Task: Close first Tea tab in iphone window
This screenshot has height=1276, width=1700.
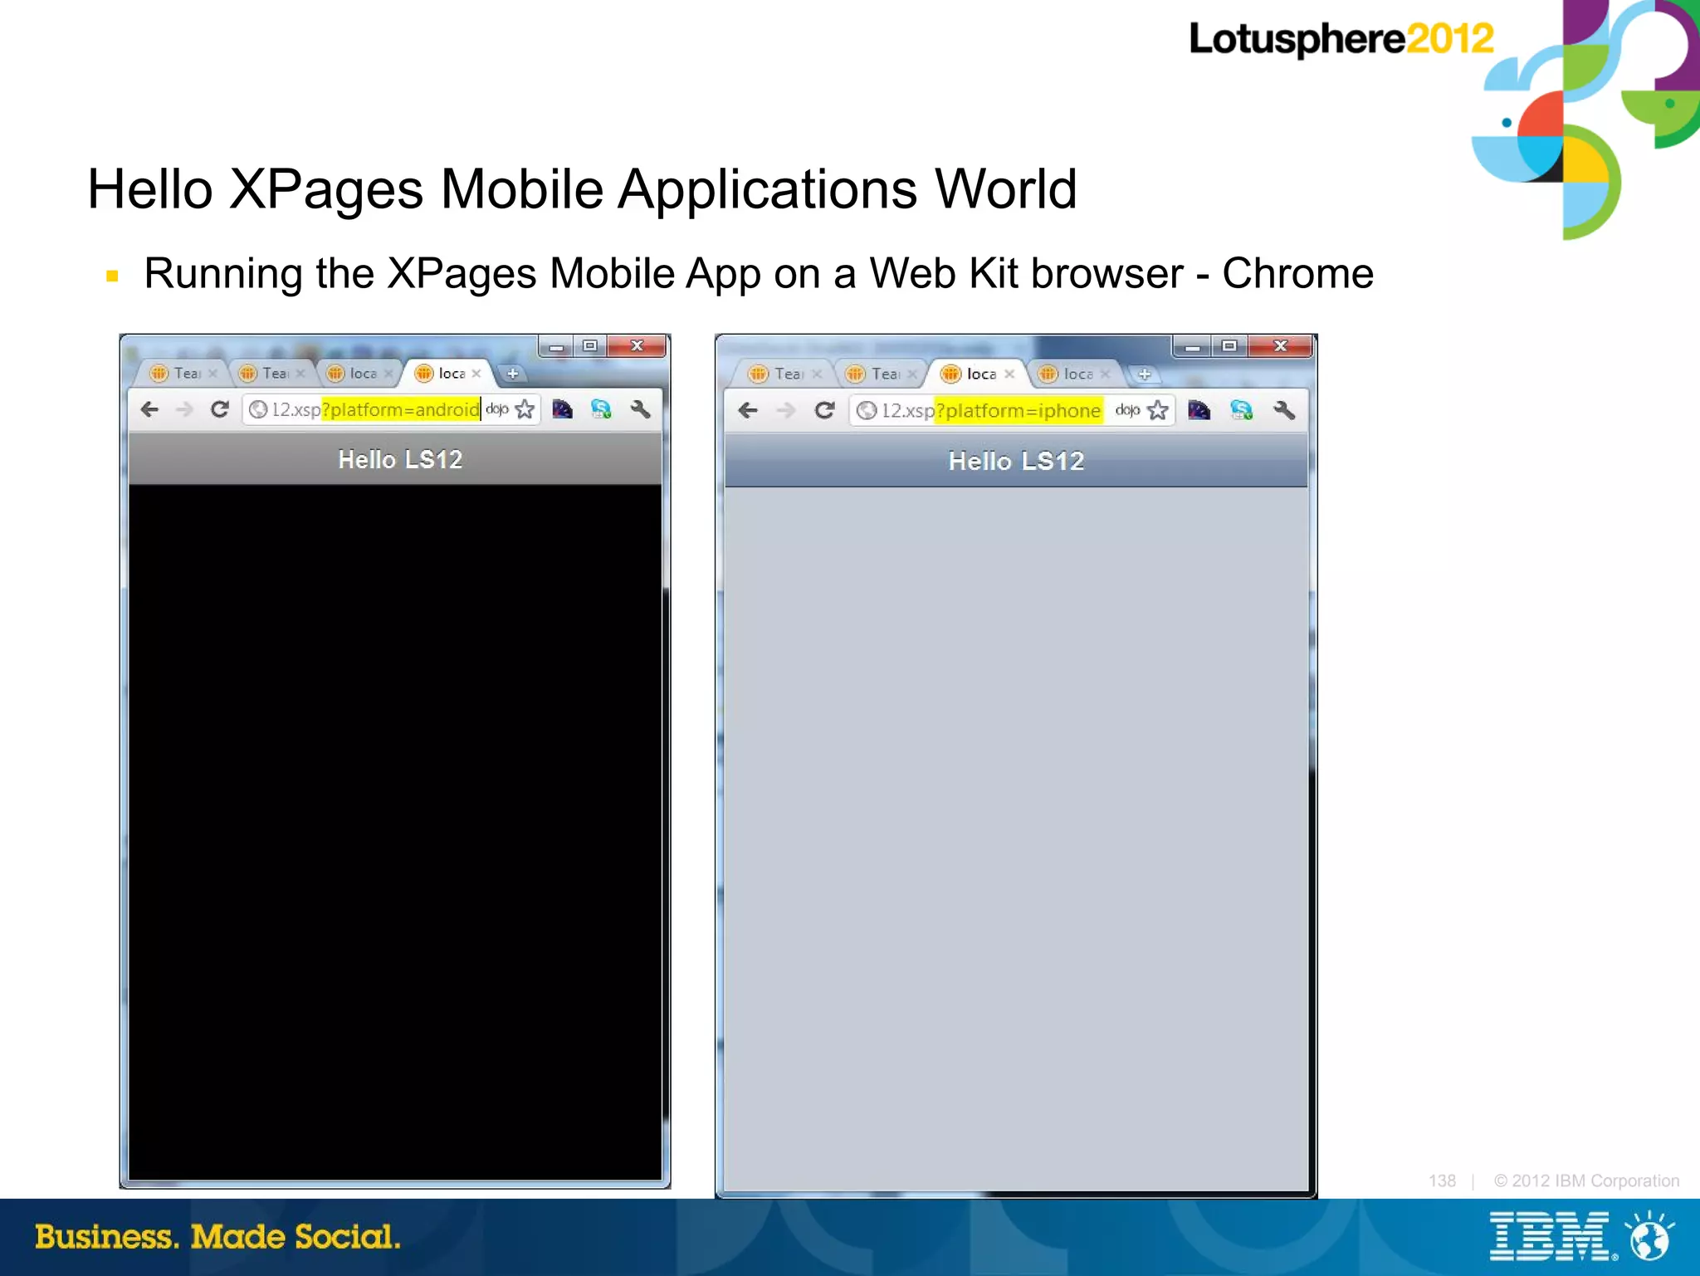Action: pyautogui.click(x=817, y=374)
